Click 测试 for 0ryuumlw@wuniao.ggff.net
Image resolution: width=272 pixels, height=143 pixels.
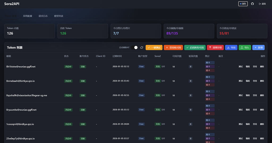[x=241, y=110]
